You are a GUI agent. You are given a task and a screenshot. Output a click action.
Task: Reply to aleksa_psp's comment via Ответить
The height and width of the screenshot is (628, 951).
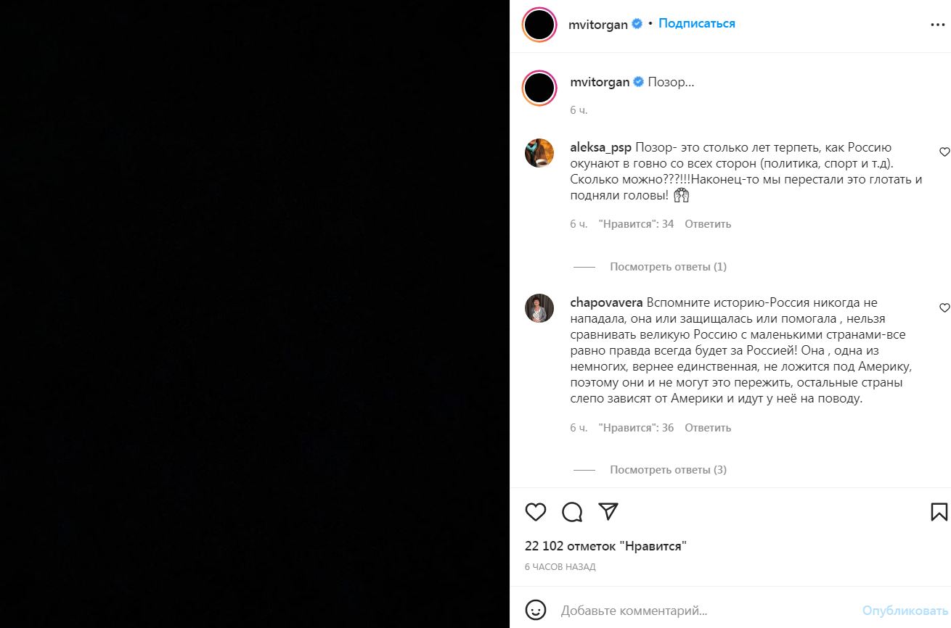708,224
